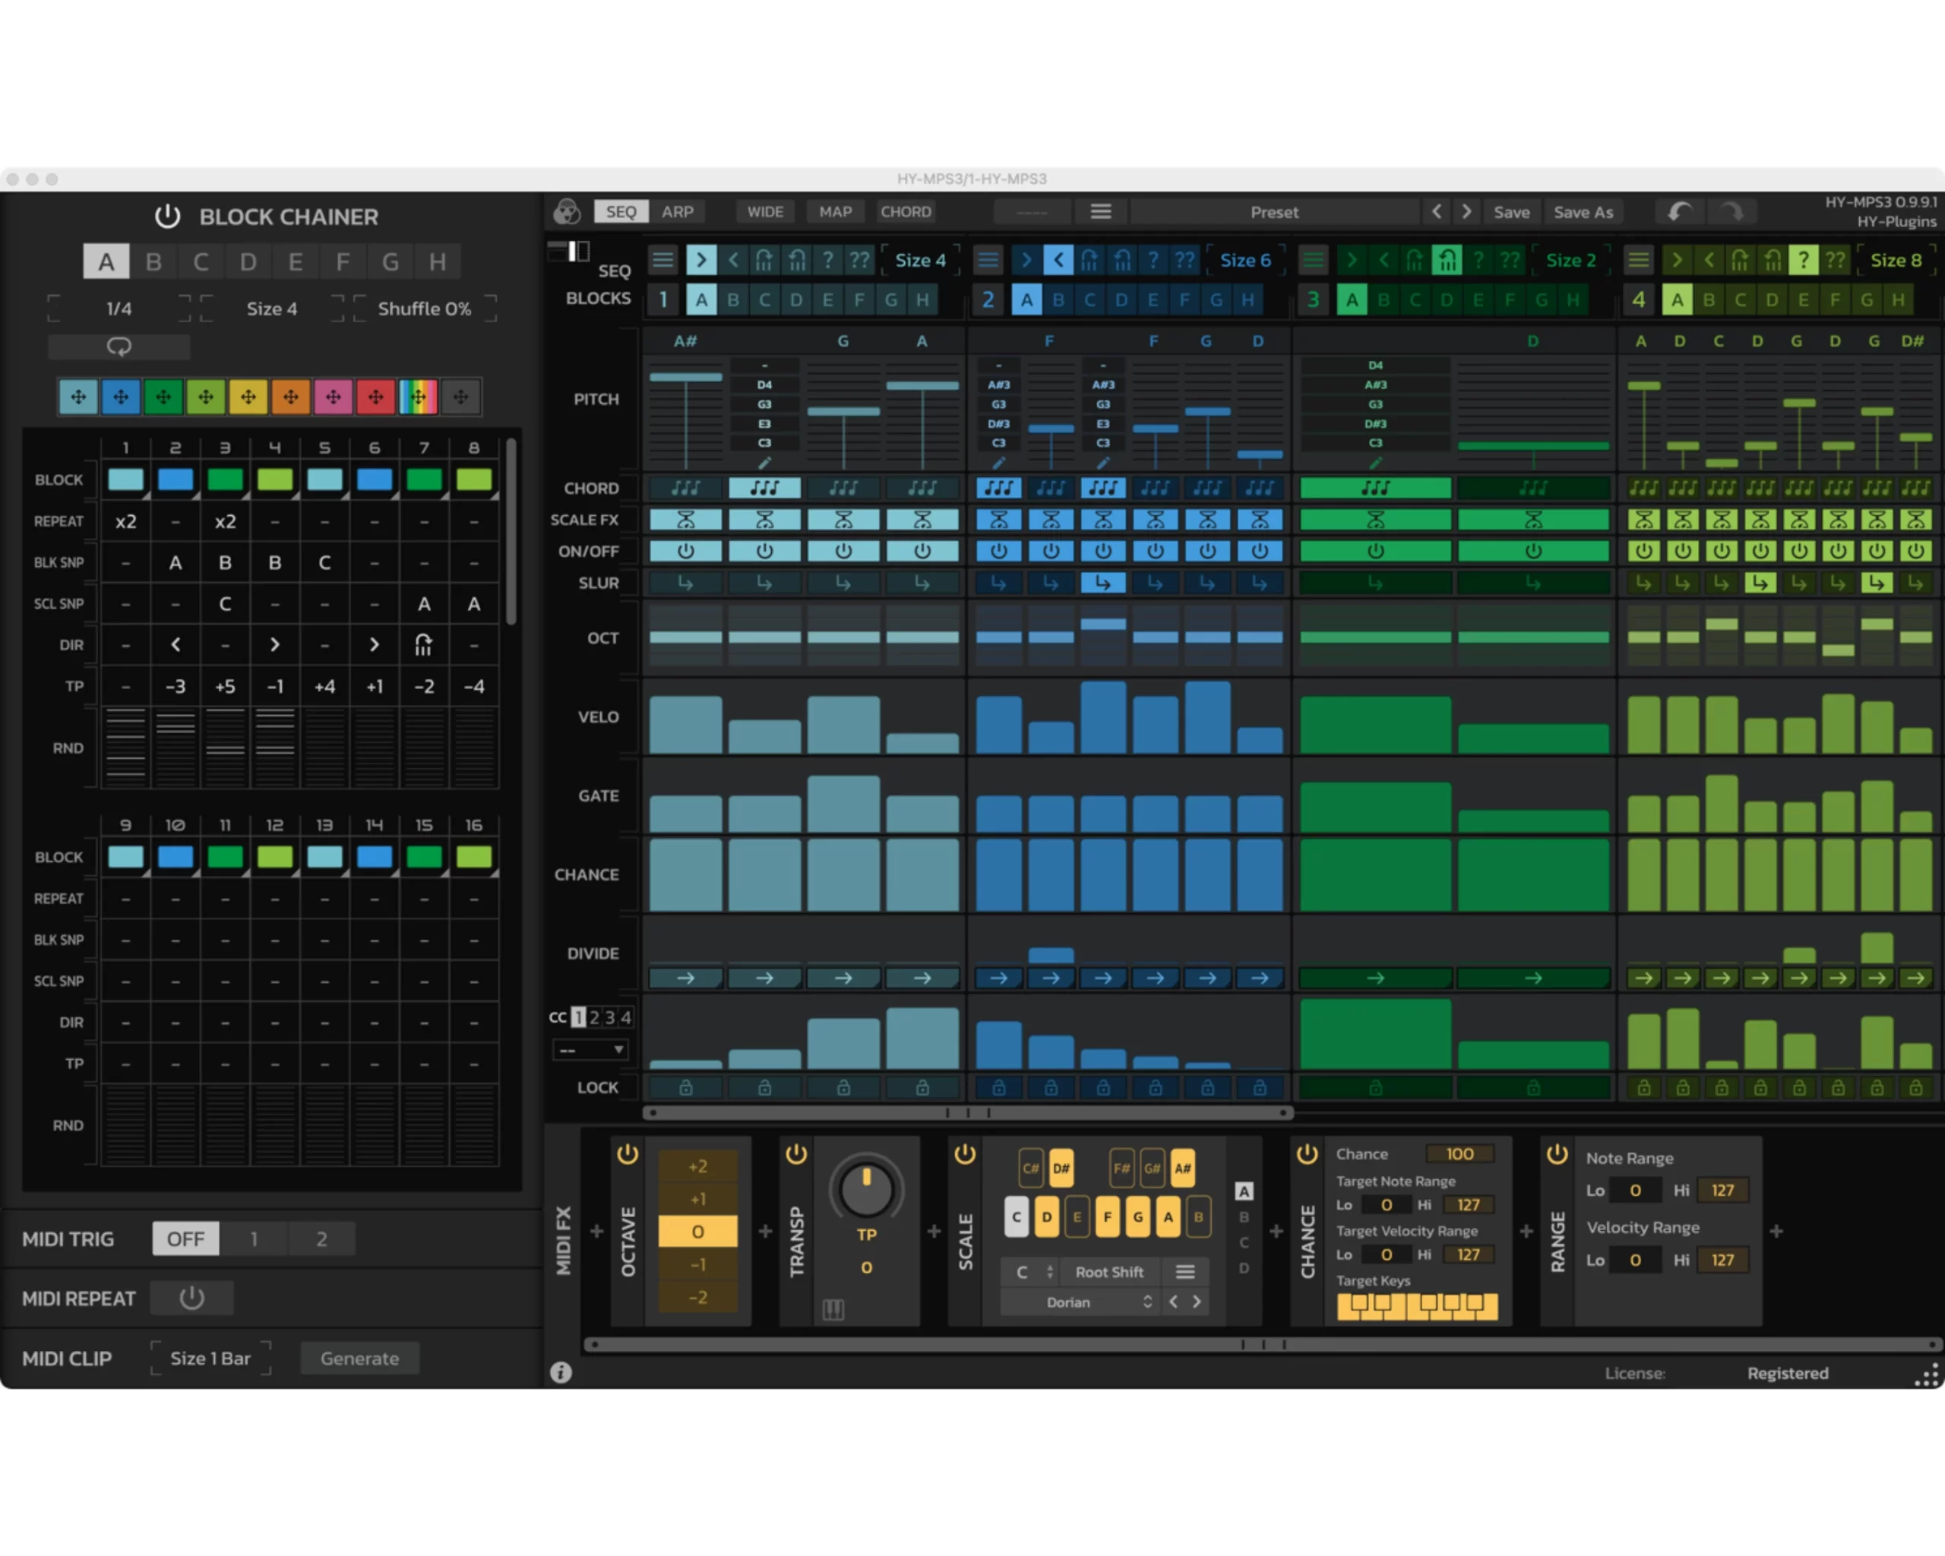Click the undo arrow in the top toolbar
The width and height of the screenshot is (1945, 1556).
coord(1680,212)
